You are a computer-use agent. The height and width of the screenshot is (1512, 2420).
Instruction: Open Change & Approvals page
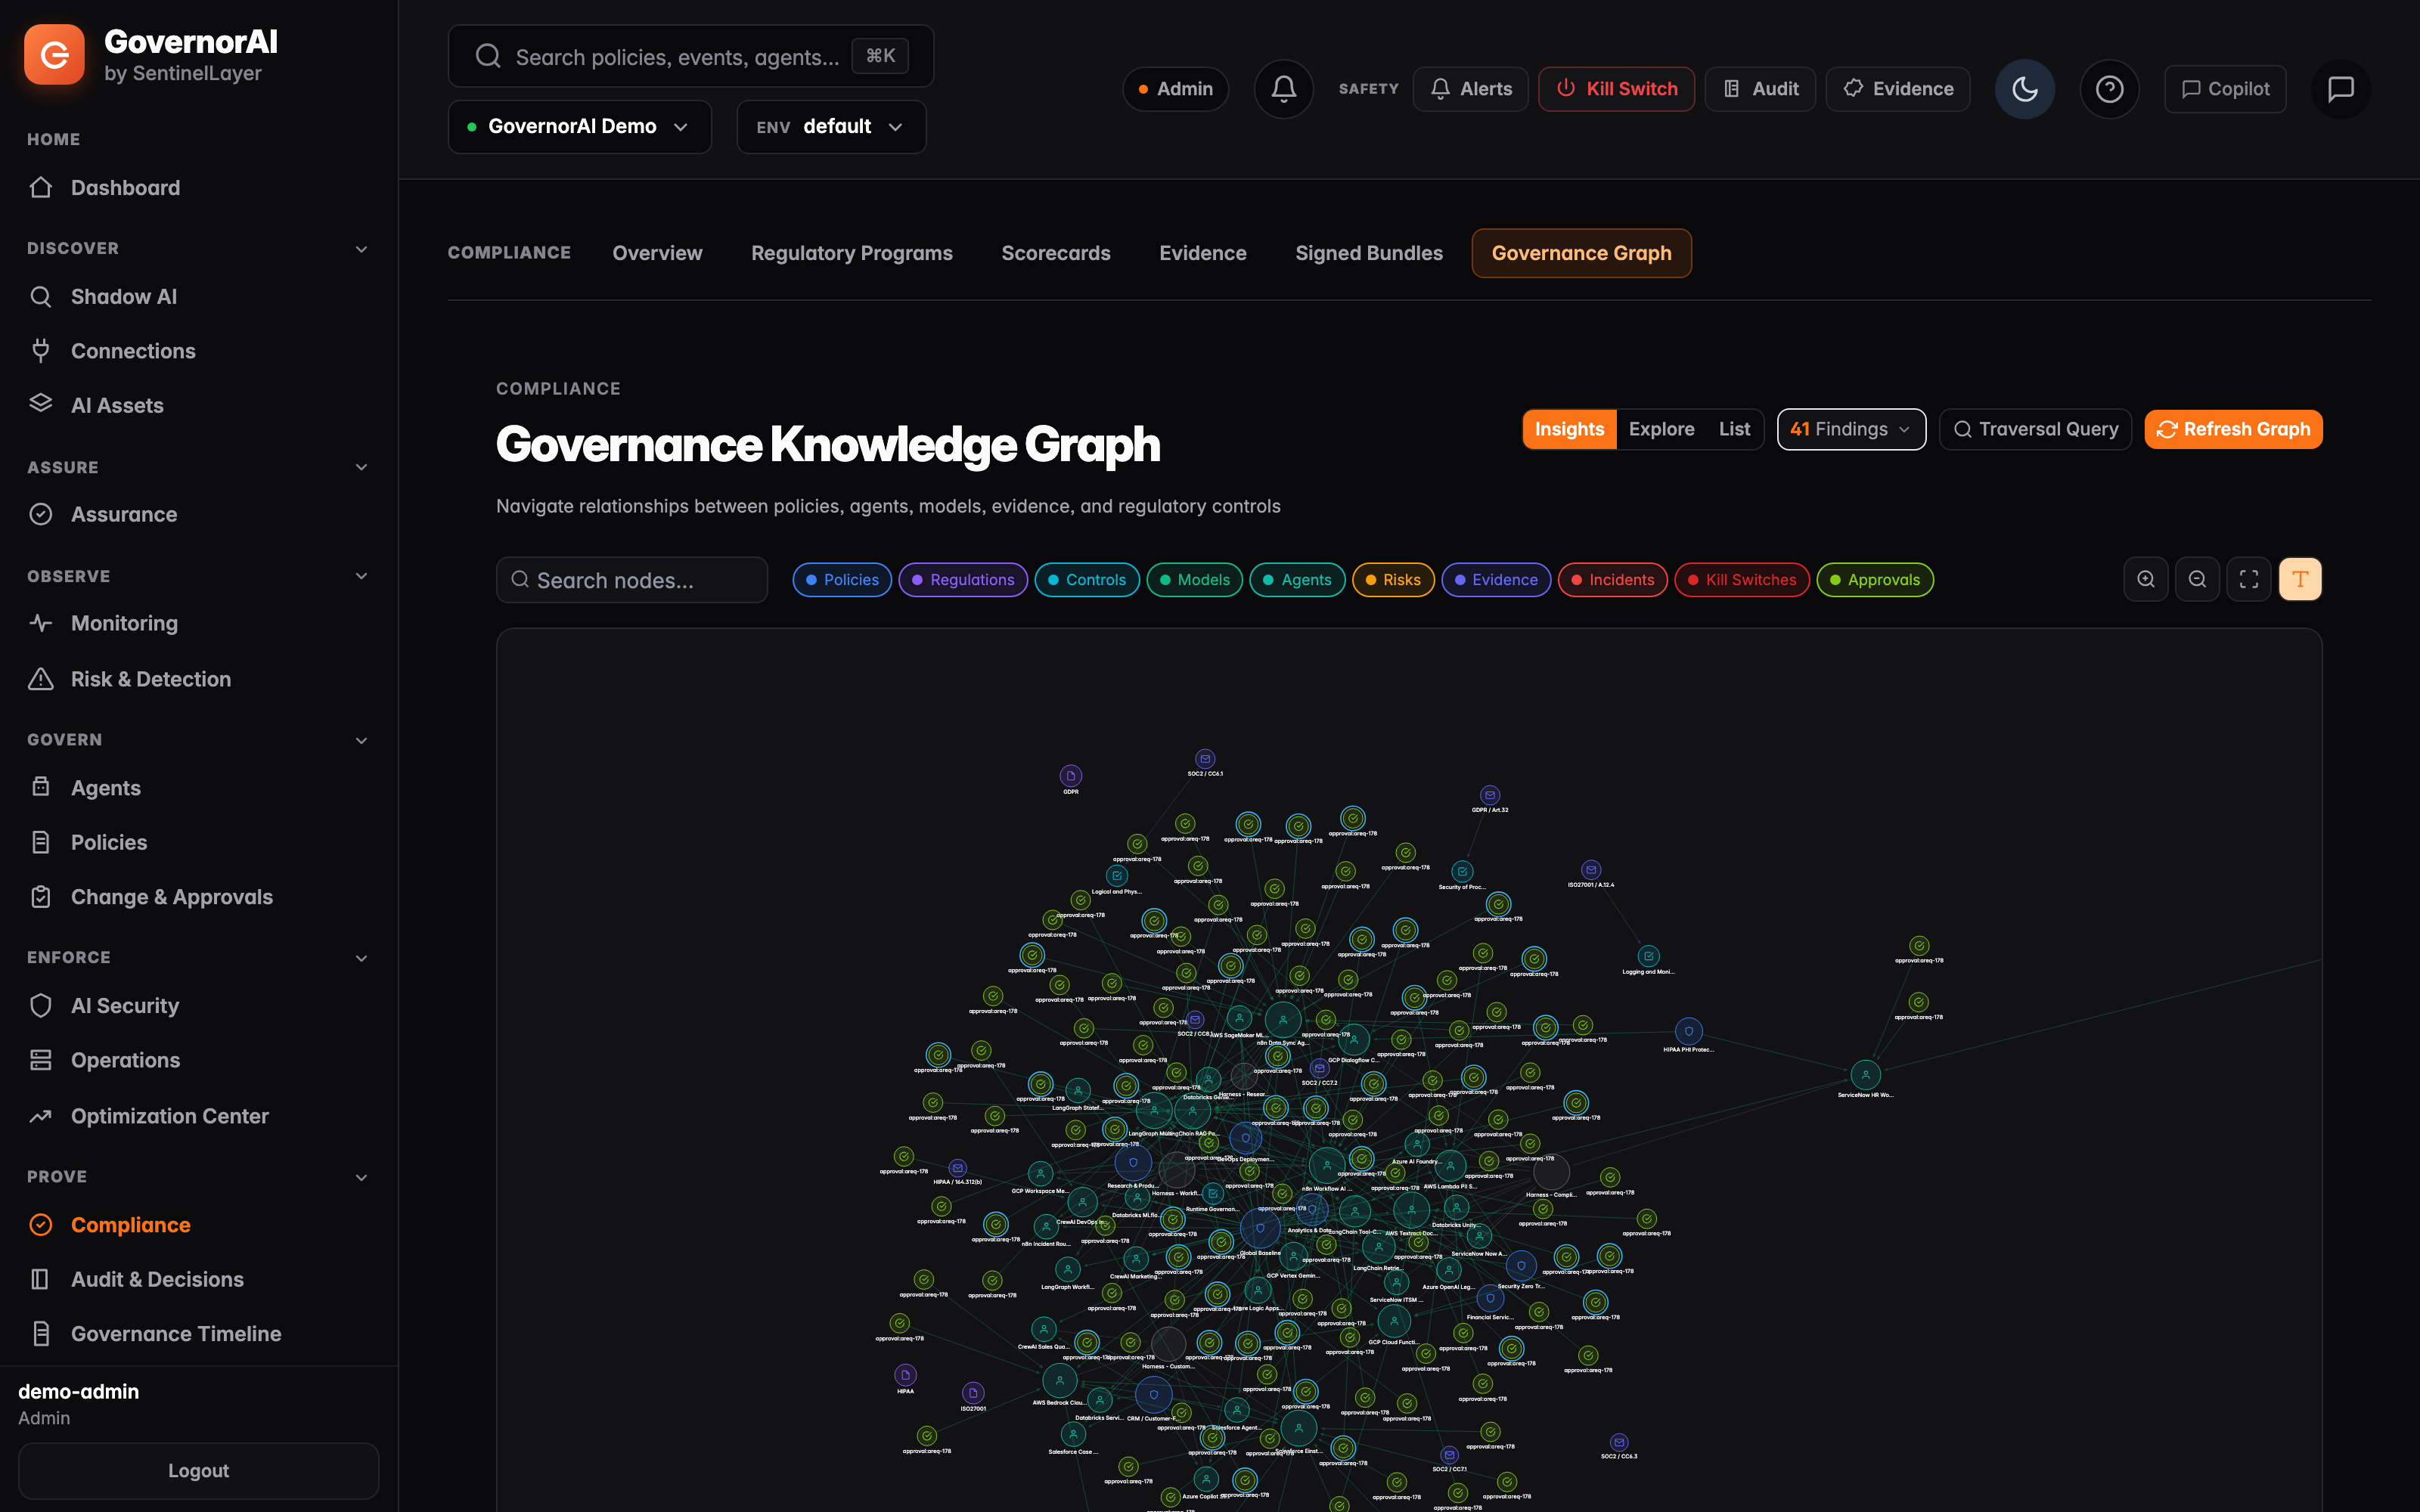198,897
